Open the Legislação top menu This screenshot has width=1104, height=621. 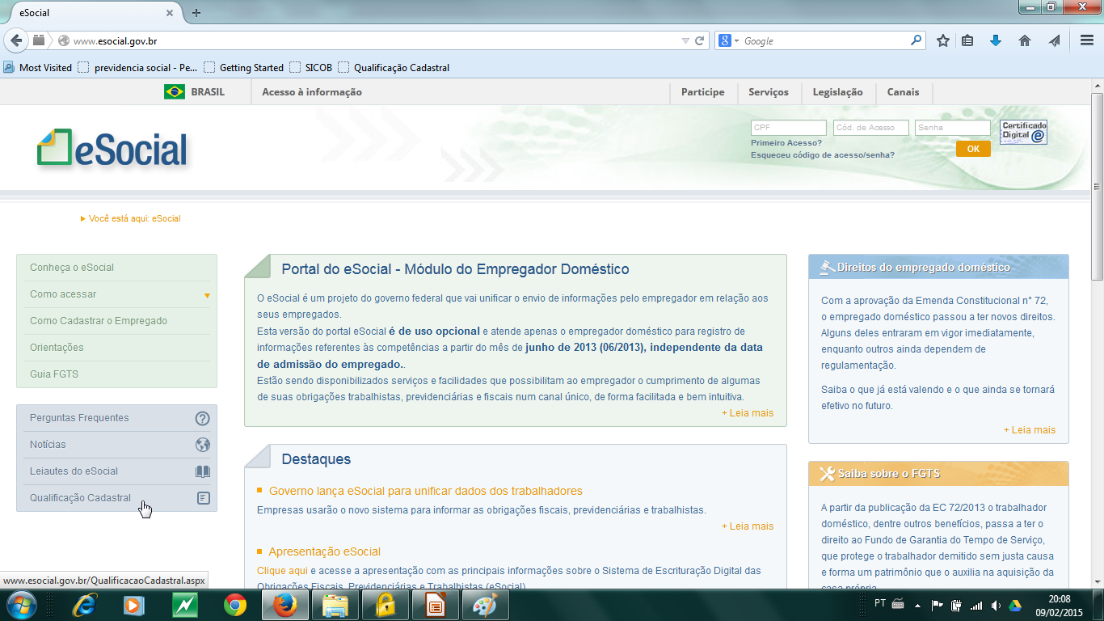pos(838,92)
